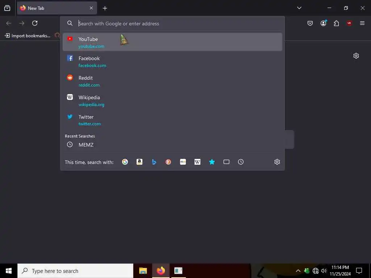Choose the Wikipedia suggestion row
This screenshot has height=278, width=371.
pyautogui.click(x=172, y=101)
